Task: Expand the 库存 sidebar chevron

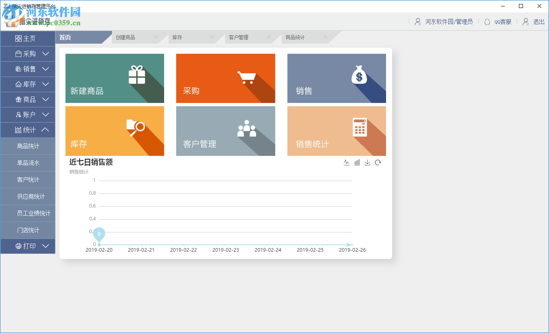Action: click(x=45, y=84)
